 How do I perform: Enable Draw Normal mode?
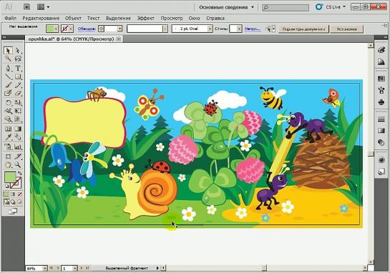pyautogui.click(x=6, y=202)
